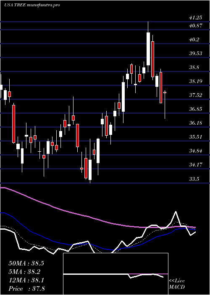Click the 'USA TREE munafasutra.pro' chart title

tap(32, 5)
